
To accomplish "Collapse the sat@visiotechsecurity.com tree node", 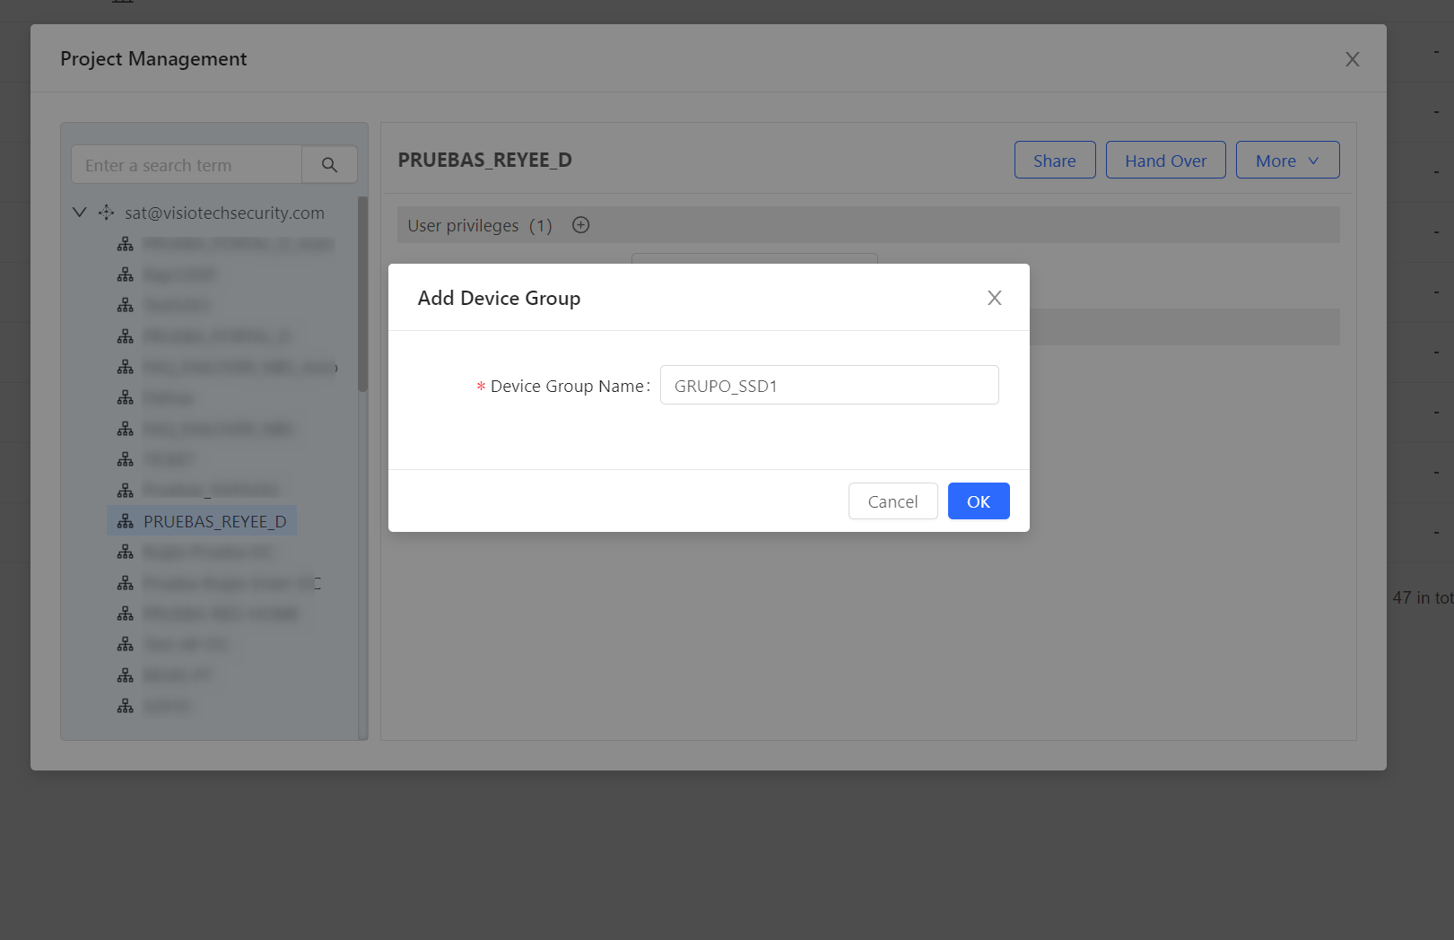I will (80, 213).
